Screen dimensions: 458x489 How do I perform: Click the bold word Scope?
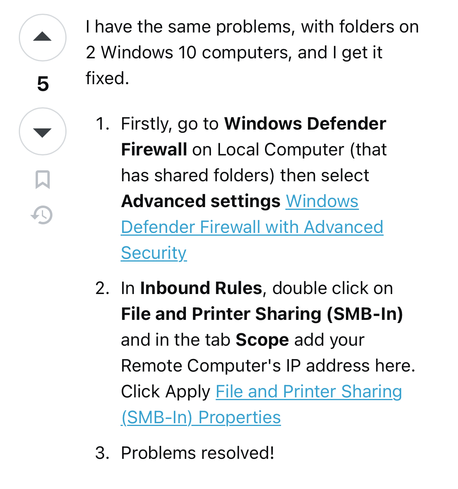pos(262,340)
